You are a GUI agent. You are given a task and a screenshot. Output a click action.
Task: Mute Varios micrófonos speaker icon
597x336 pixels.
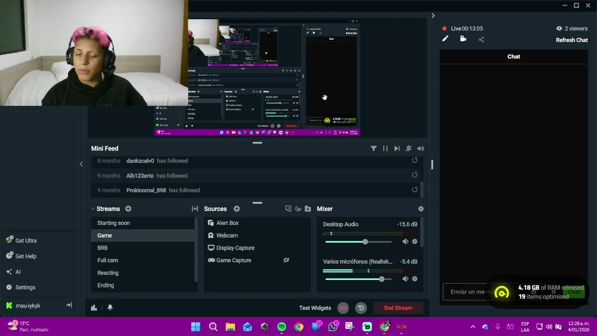click(405, 279)
